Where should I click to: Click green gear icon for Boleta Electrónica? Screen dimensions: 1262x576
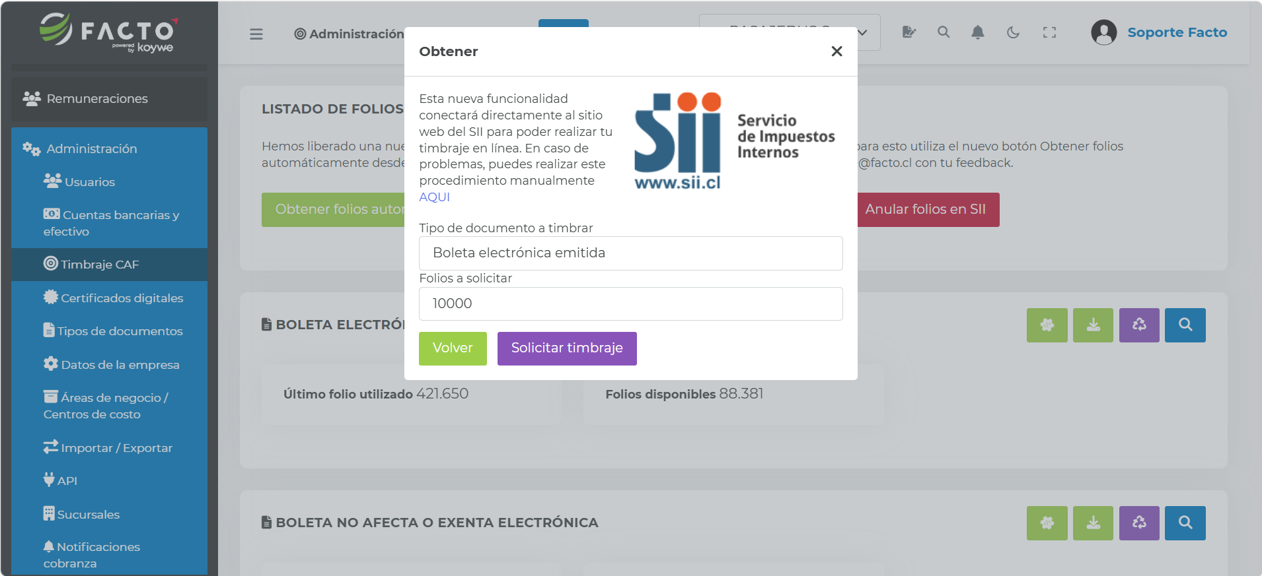click(1047, 325)
